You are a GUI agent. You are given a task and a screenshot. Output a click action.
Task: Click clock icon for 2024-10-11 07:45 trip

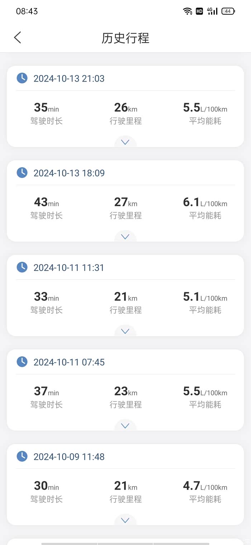22,362
